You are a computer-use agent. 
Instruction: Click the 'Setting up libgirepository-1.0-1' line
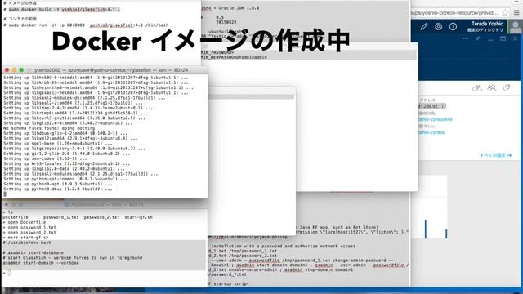74,149
